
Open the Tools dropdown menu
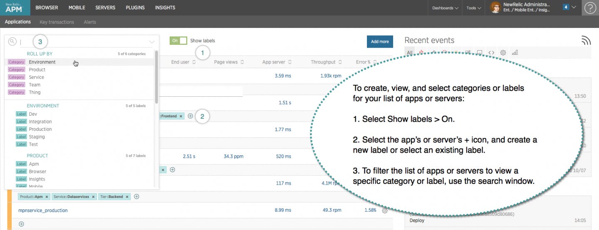pos(473,8)
